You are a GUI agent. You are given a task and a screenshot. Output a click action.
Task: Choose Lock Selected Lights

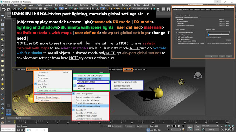coord(127,86)
